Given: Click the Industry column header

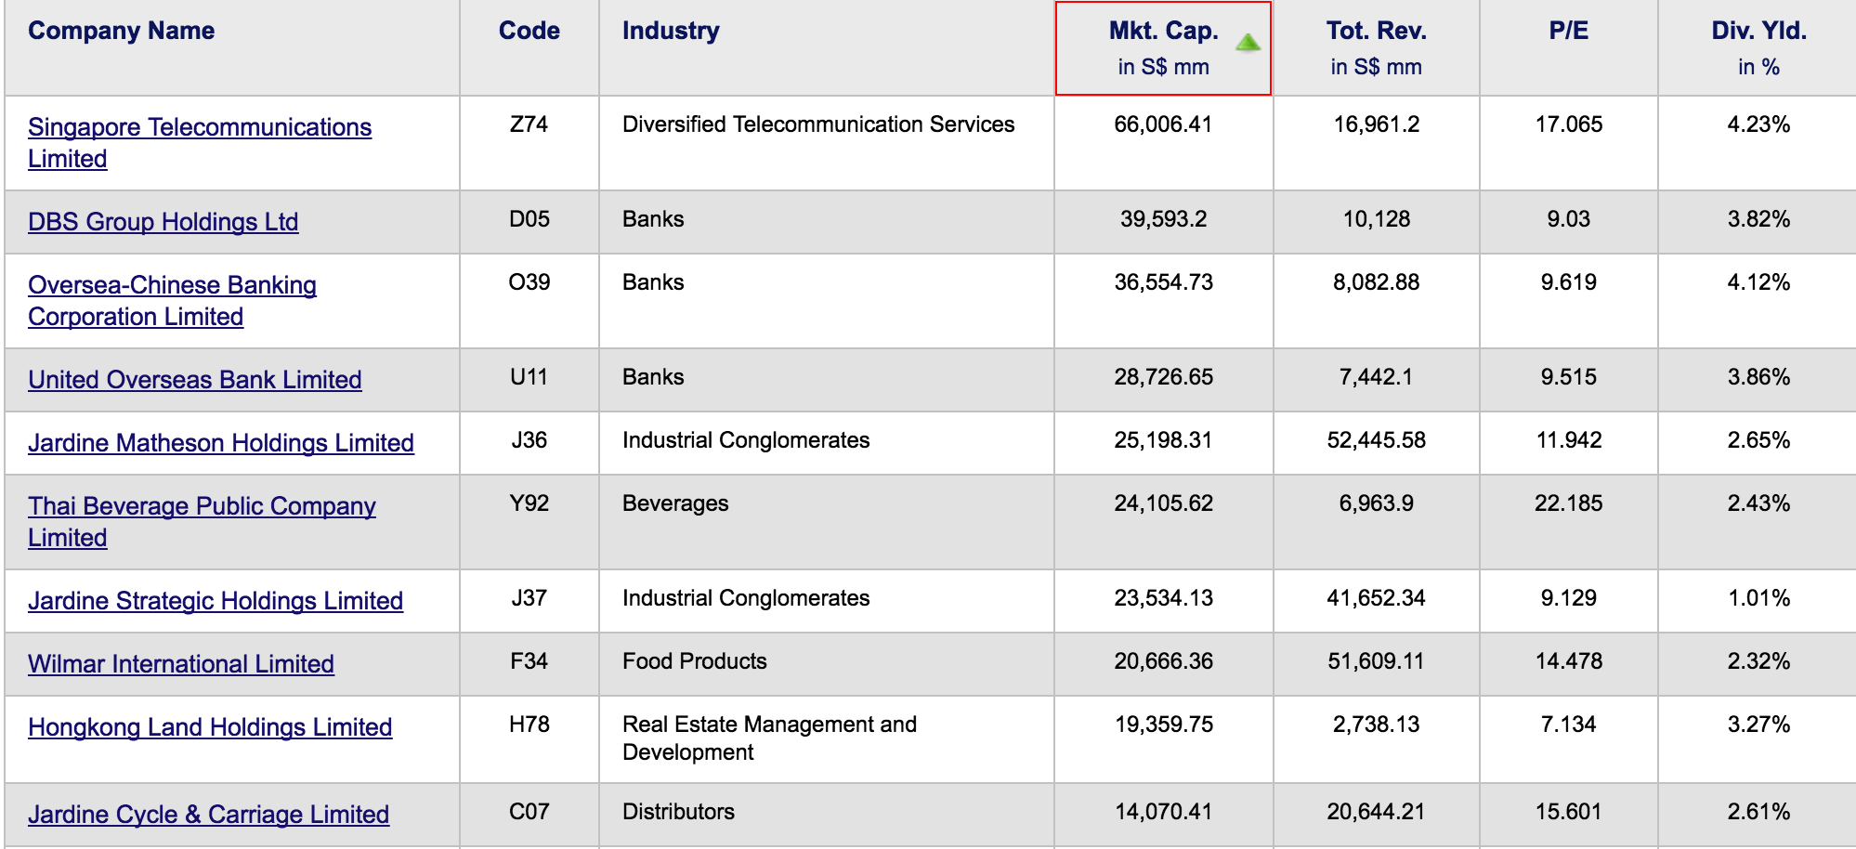Looking at the screenshot, I should point(670,31).
